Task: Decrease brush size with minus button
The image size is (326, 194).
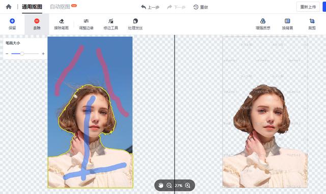Action: tap(7, 54)
